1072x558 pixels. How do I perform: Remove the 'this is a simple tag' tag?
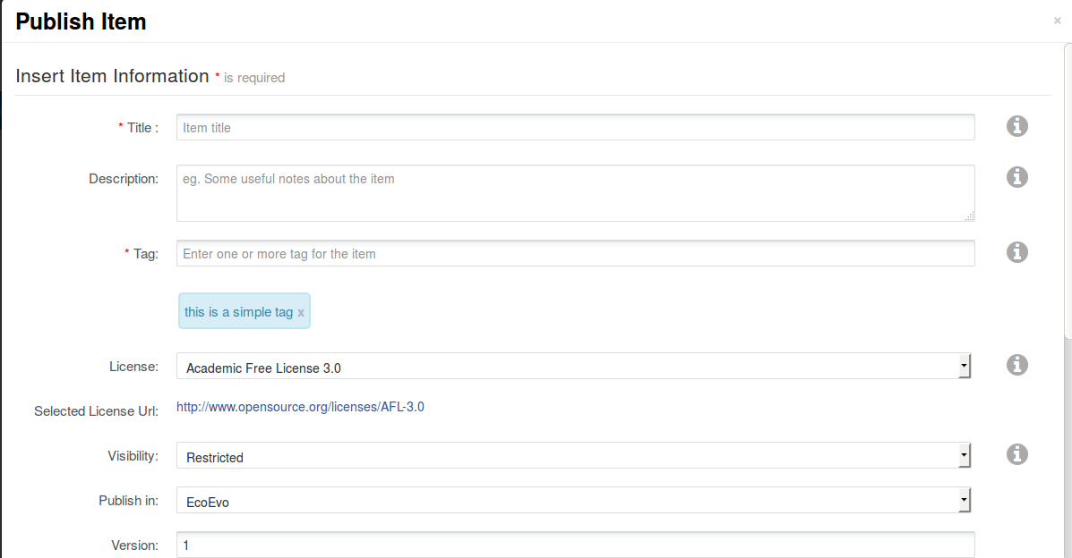[x=301, y=312]
